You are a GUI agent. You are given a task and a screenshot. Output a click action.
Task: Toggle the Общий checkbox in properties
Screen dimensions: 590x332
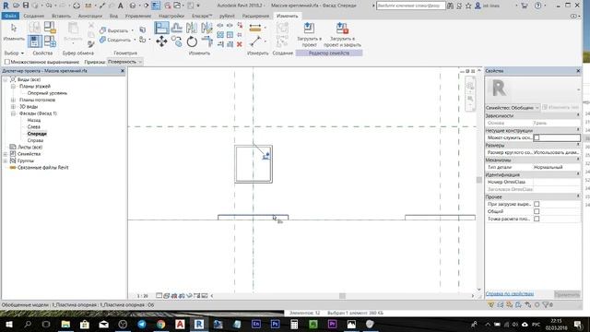pyautogui.click(x=537, y=211)
